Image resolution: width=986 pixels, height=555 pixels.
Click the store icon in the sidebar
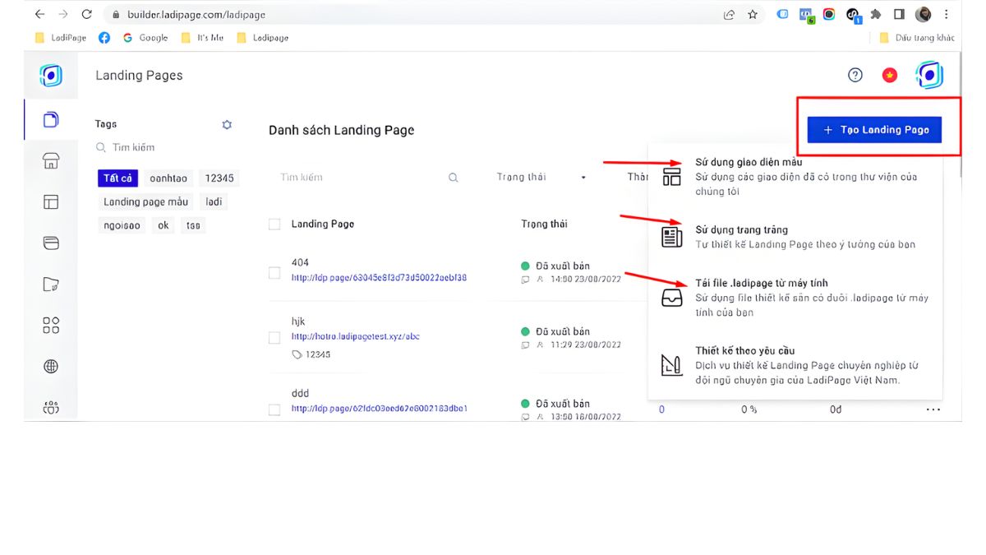click(51, 161)
